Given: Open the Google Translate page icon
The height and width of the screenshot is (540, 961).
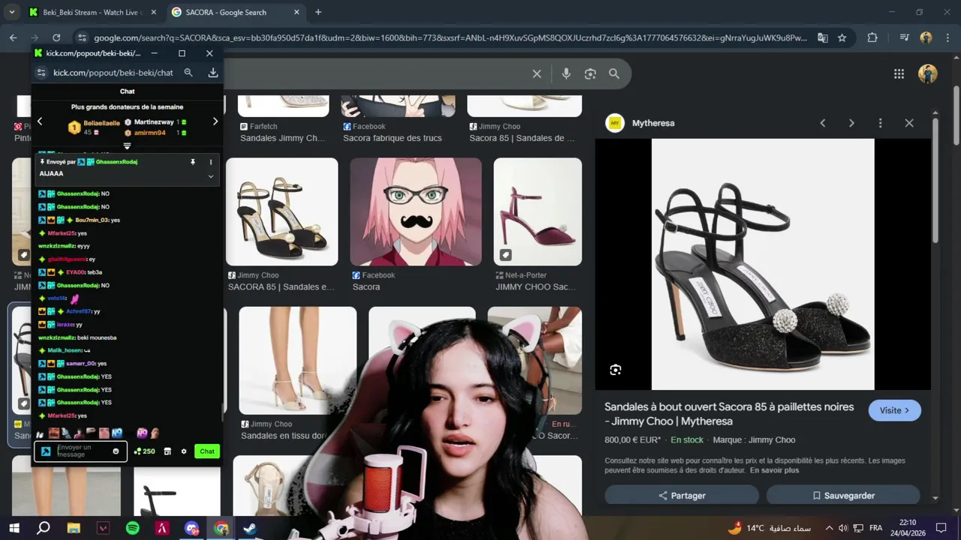Looking at the screenshot, I should click(823, 37).
